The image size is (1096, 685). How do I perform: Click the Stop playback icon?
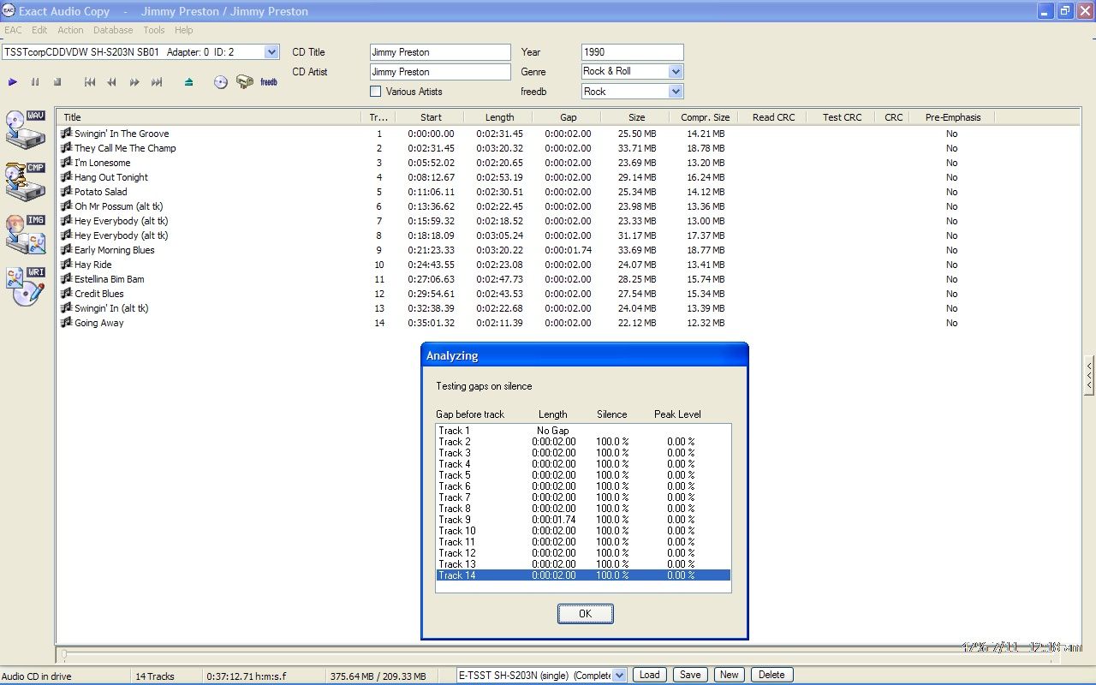point(57,82)
